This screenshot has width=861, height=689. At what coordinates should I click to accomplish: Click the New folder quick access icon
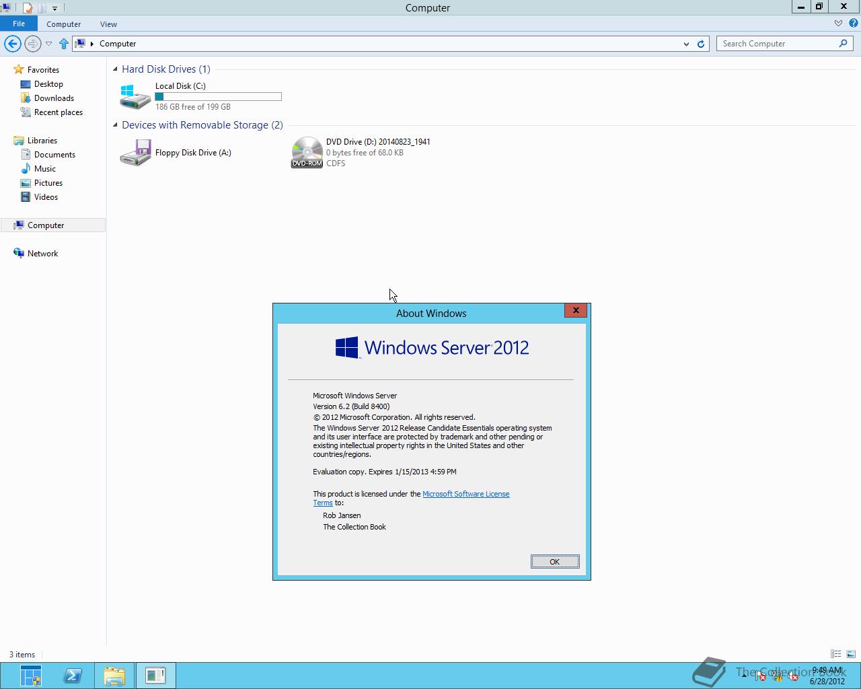point(42,8)
